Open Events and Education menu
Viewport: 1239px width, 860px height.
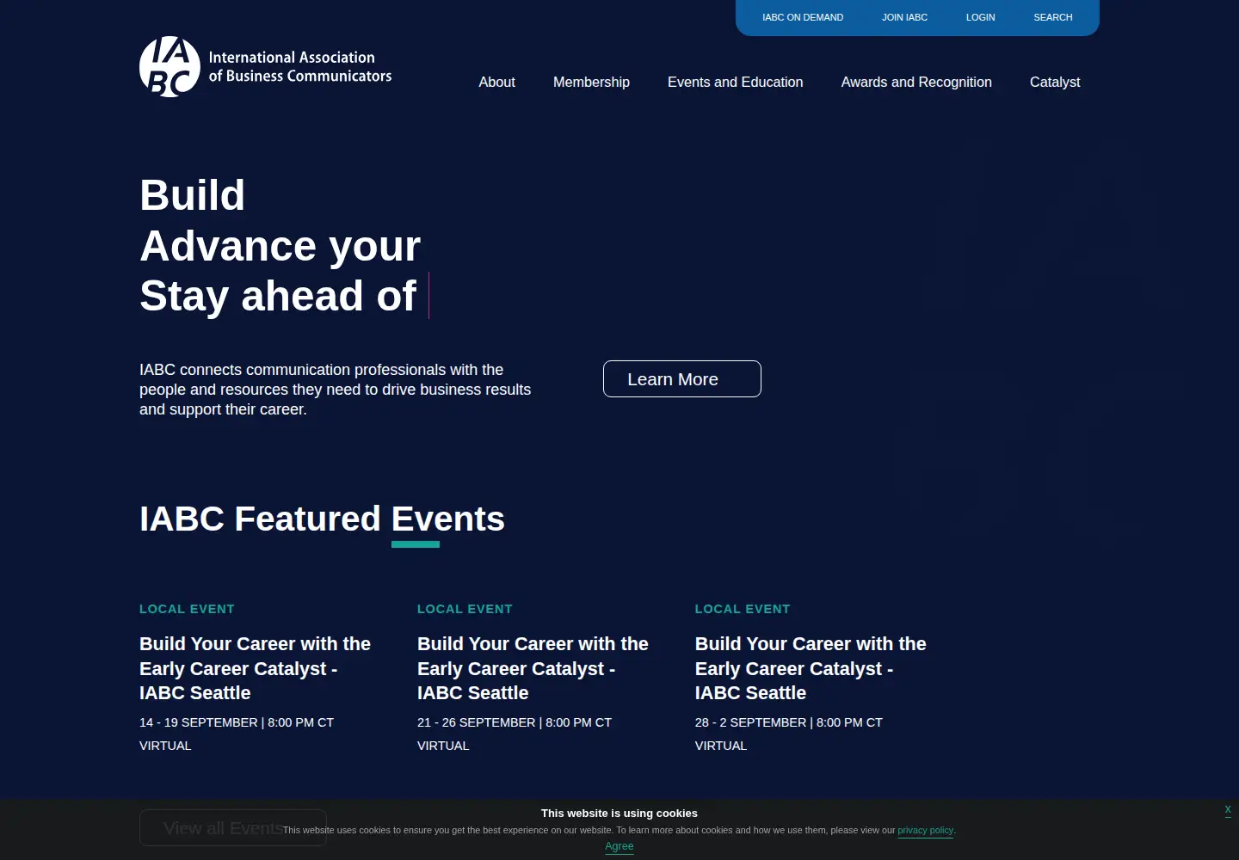tap(736, 82)
